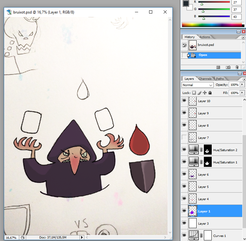Screen dimensions: 246x241
Task: Hide Hue/Saturation 1 layer with eye icon
Action: tap(184, 162)
